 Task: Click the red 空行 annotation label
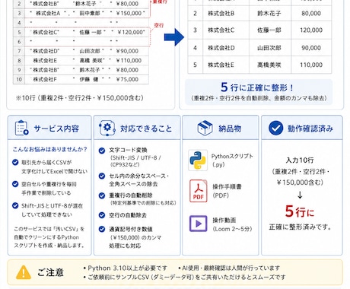[159, 25]
